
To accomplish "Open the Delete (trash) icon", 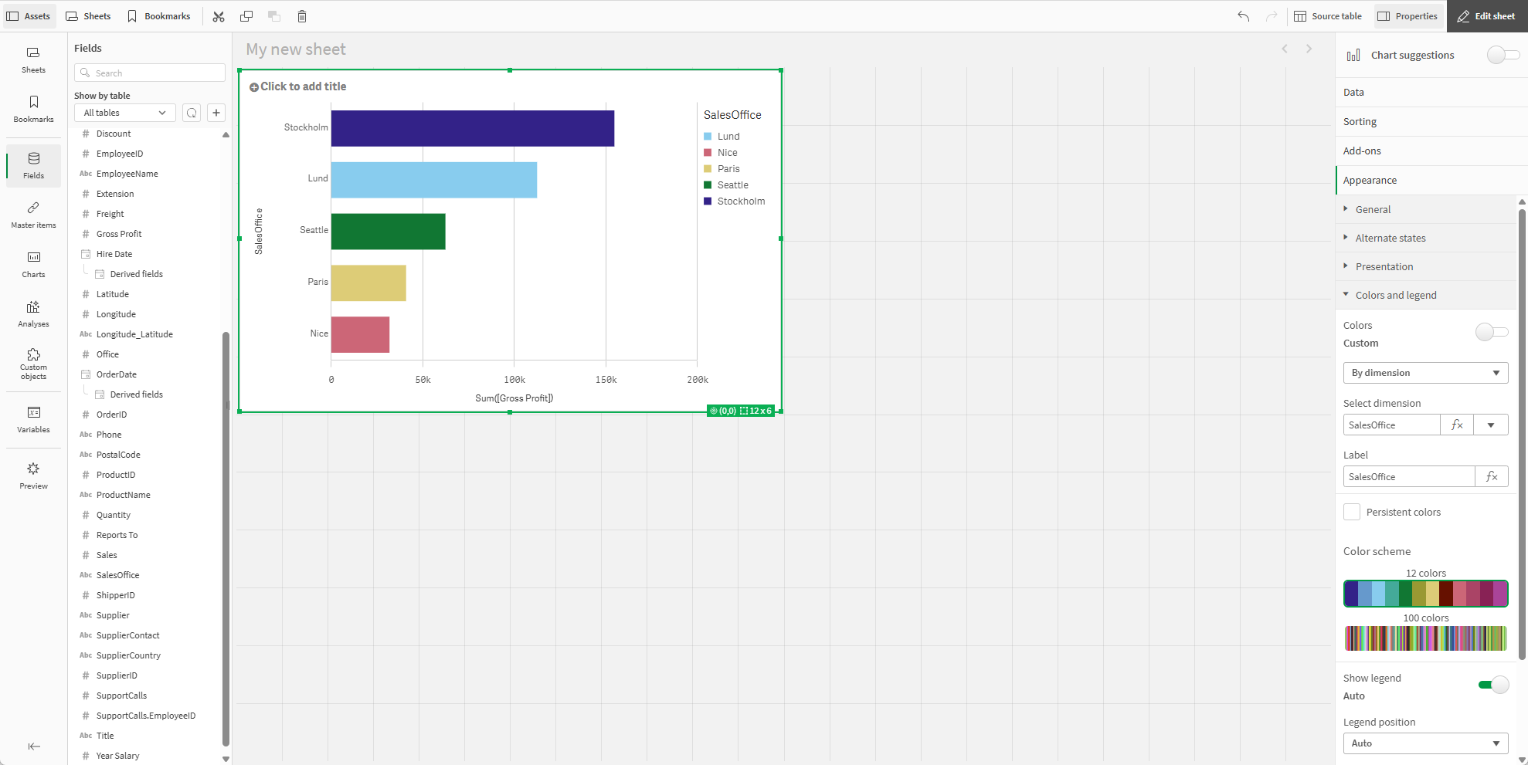I will pos(301,15).
